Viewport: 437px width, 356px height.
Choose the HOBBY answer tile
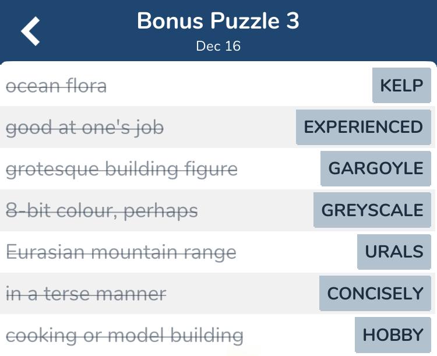tap(393, 335)
